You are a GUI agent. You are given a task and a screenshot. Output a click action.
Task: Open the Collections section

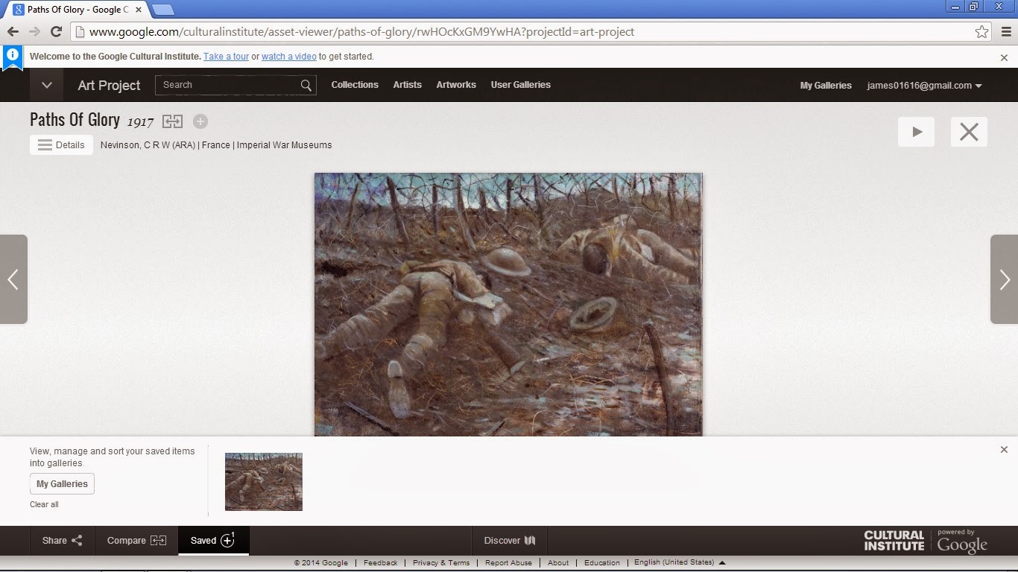[354, 85]
